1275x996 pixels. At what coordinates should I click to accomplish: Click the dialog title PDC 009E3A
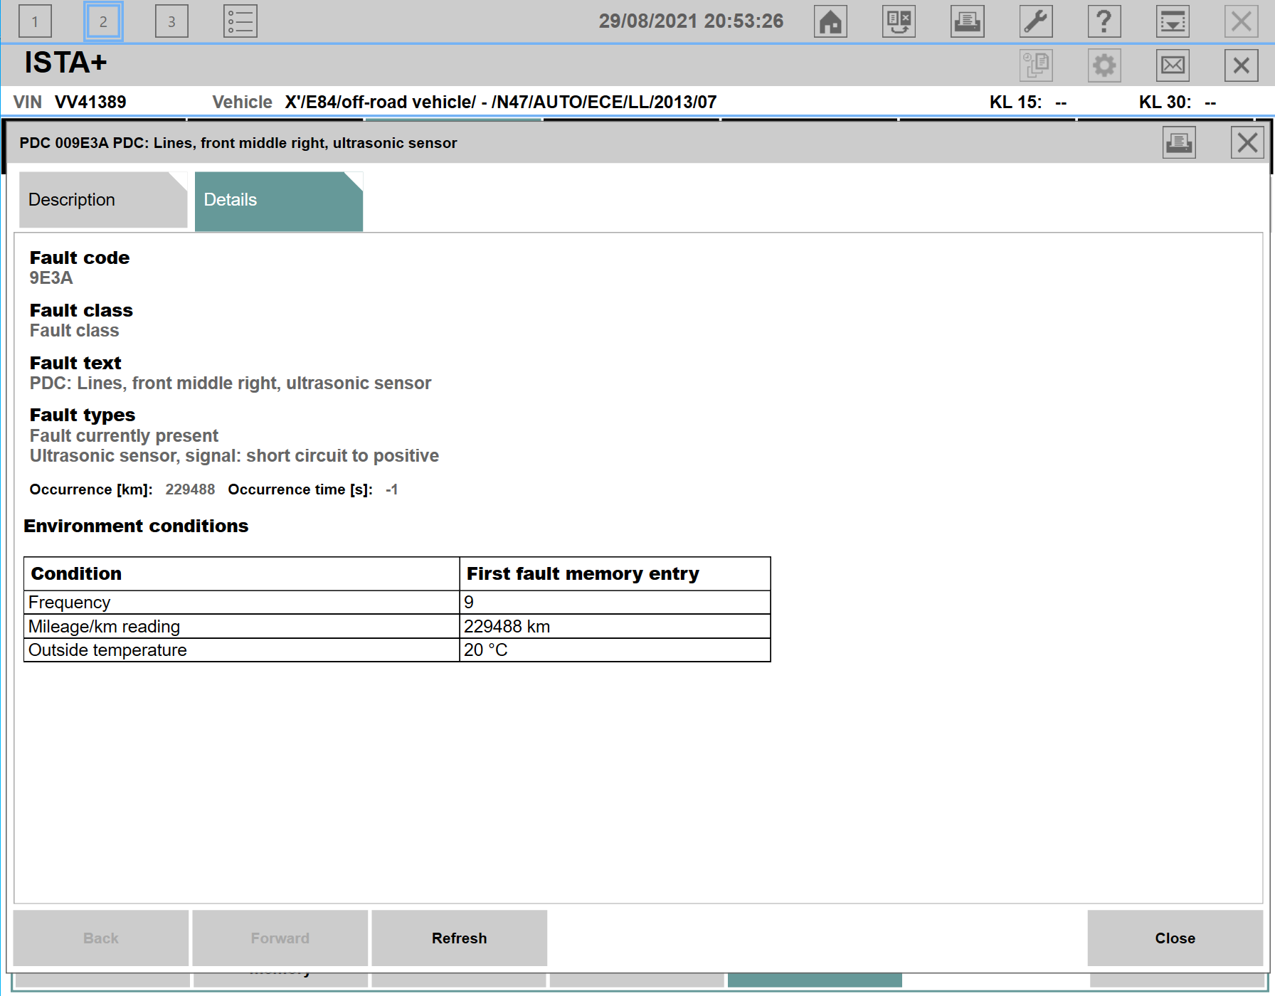click(x=238, y=143)
